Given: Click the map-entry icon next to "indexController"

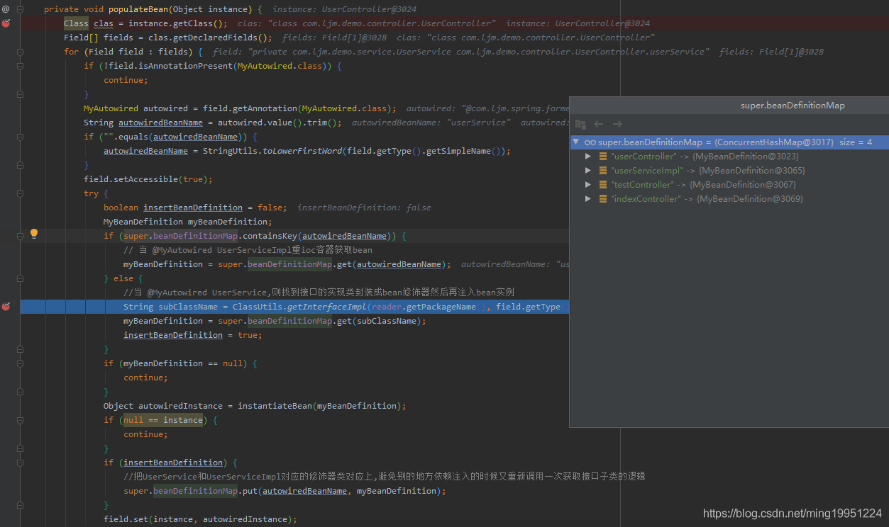Looking at the screenshot, I should click(x=602, y=199).
